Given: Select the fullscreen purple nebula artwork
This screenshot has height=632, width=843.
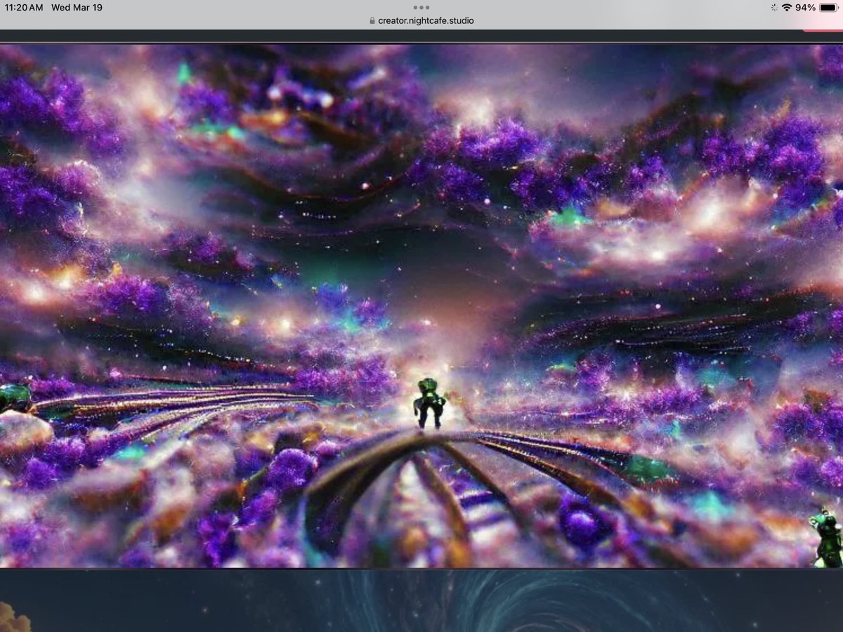Looking at the screenshot, I should point(421,302).
